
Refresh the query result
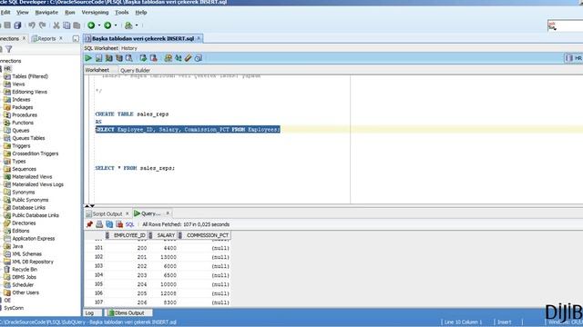coord(109,224)
